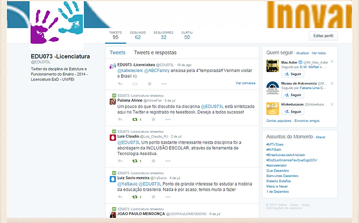Click the Max Adler name link
The image size is (359, 223).
[289, 62]
